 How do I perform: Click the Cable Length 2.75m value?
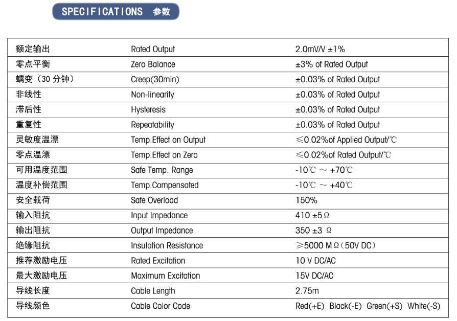click(307, 291)
